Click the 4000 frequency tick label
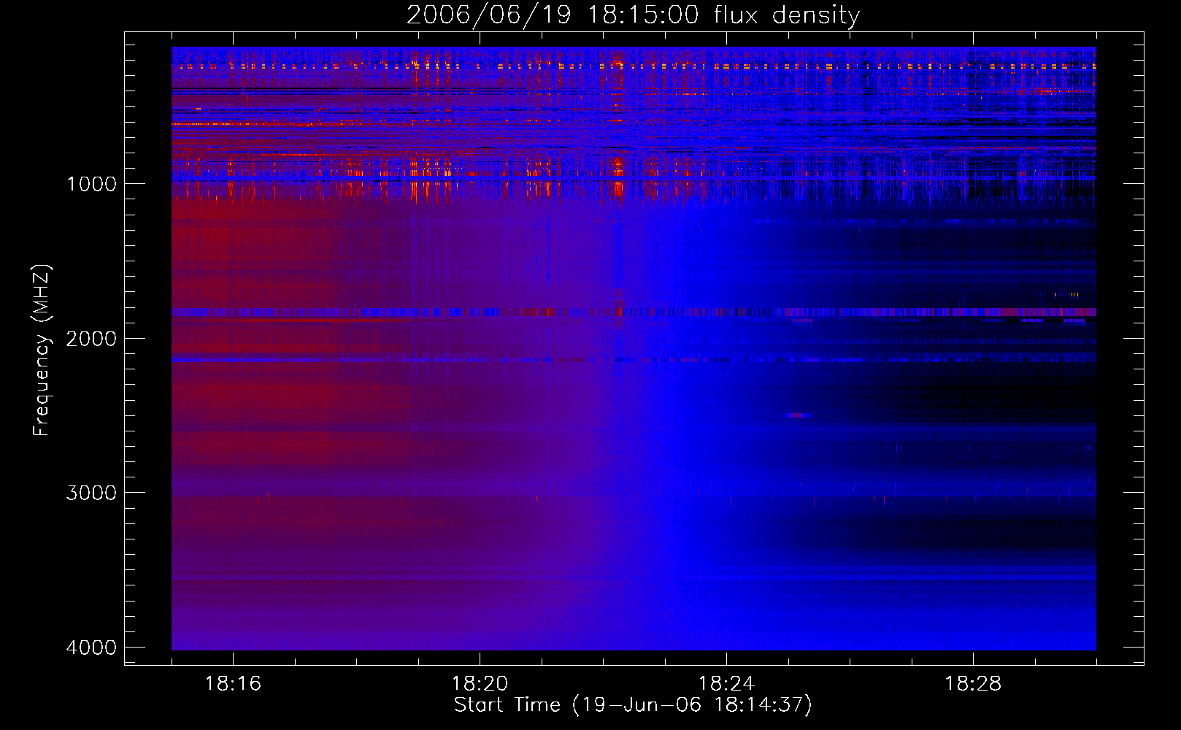Image resolution: width=1181 pixels, height=730 pixels. [91, 648]
